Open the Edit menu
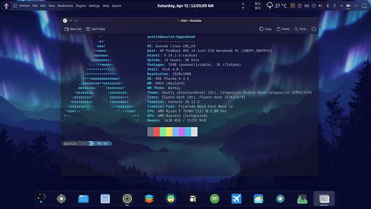Viewport: 371px width, 209px height. coord(43,6)
